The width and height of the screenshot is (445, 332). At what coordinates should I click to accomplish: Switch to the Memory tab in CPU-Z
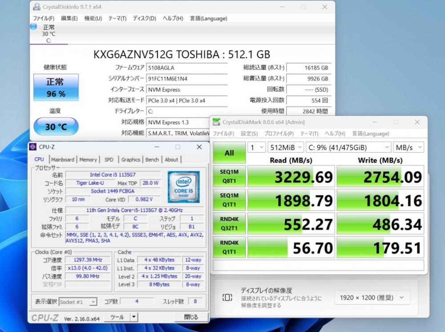pos(88,160)
